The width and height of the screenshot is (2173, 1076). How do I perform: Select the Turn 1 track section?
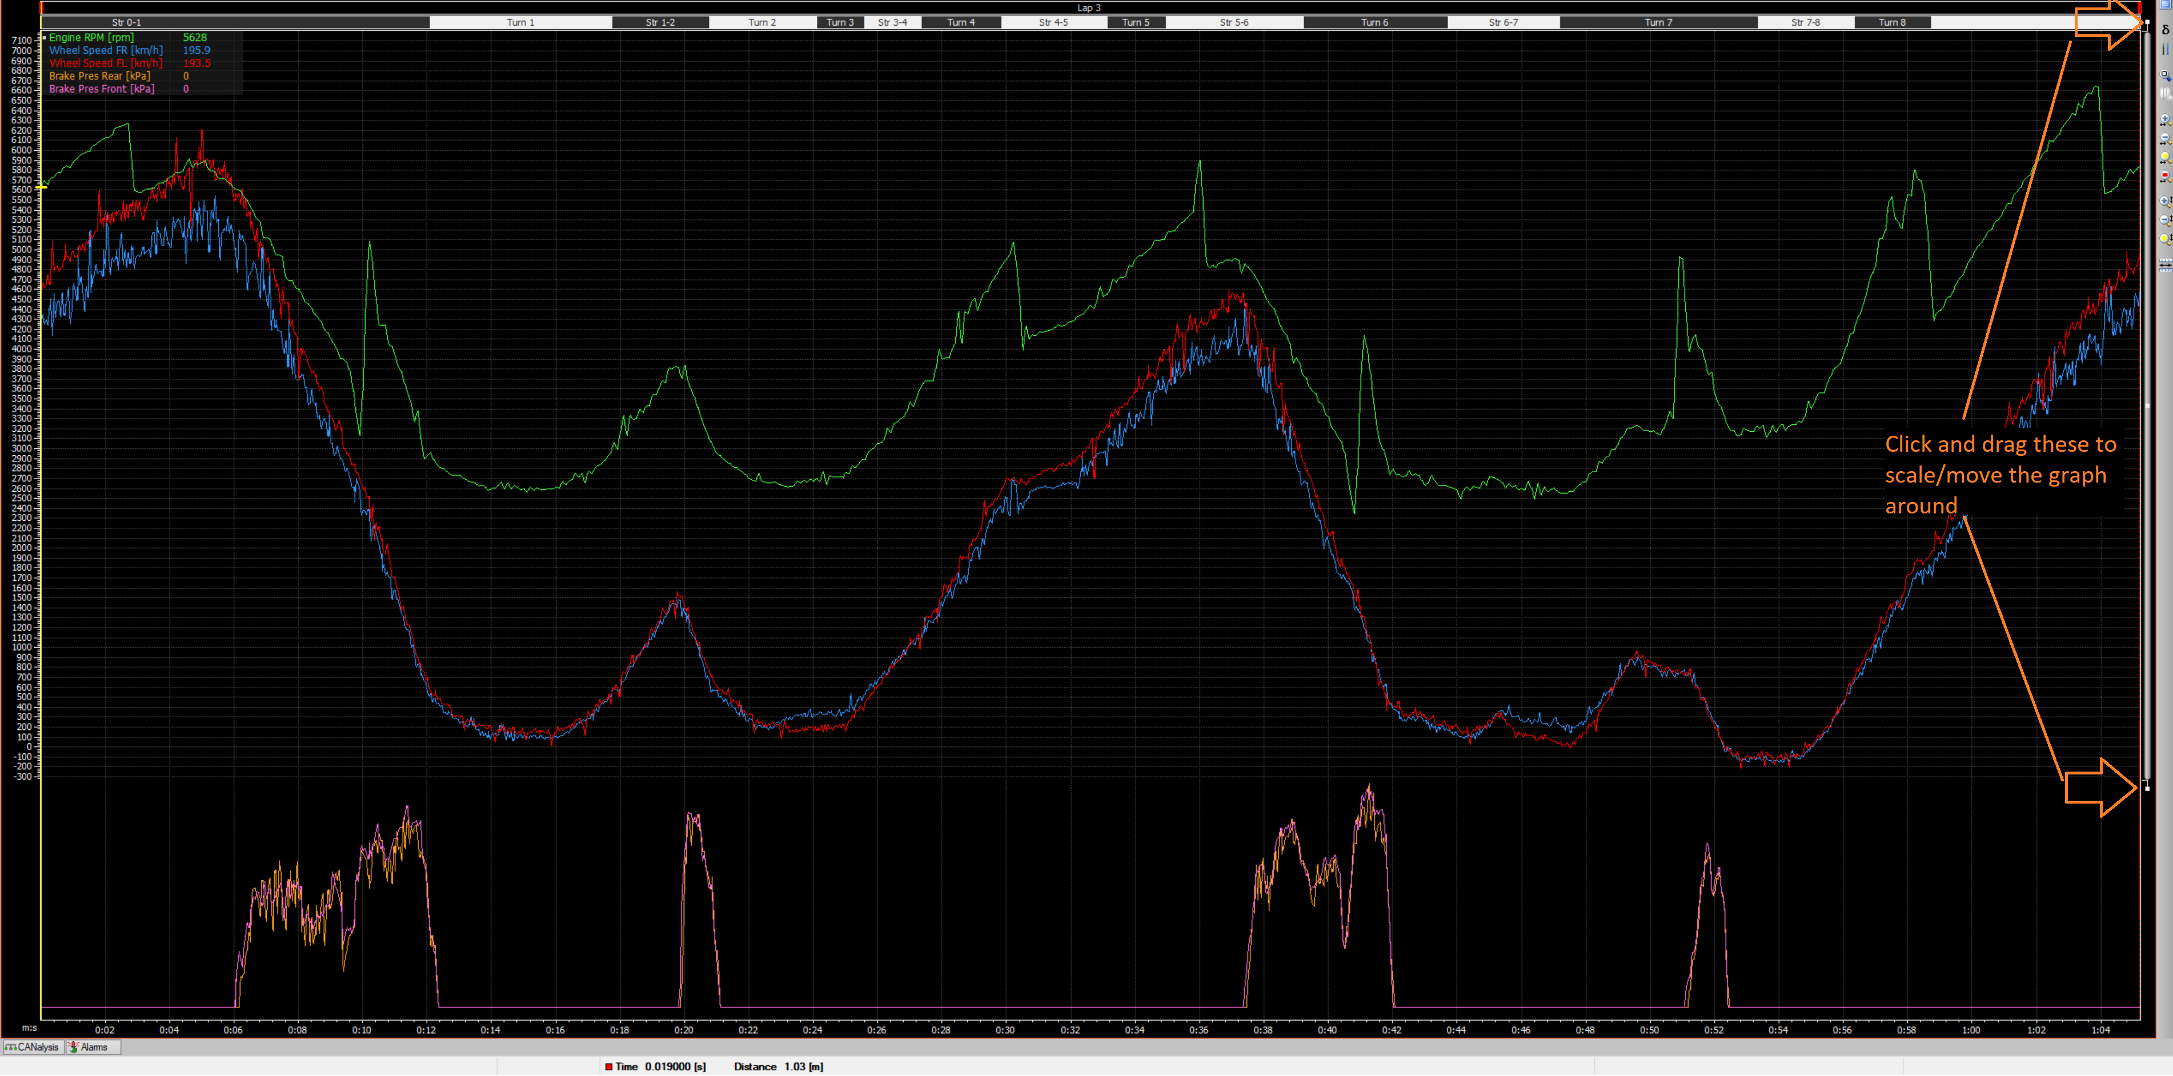click(520, 23)
